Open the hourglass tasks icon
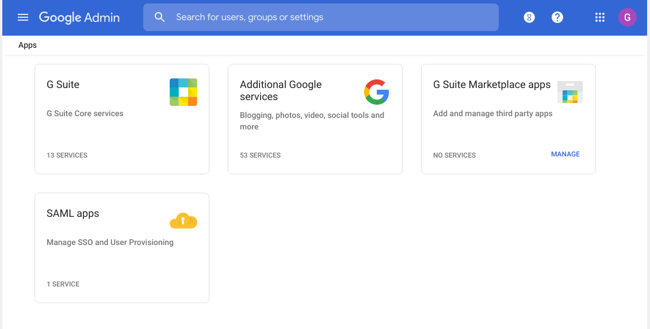Screen dimensions: 650x329 tap(529, 17)
